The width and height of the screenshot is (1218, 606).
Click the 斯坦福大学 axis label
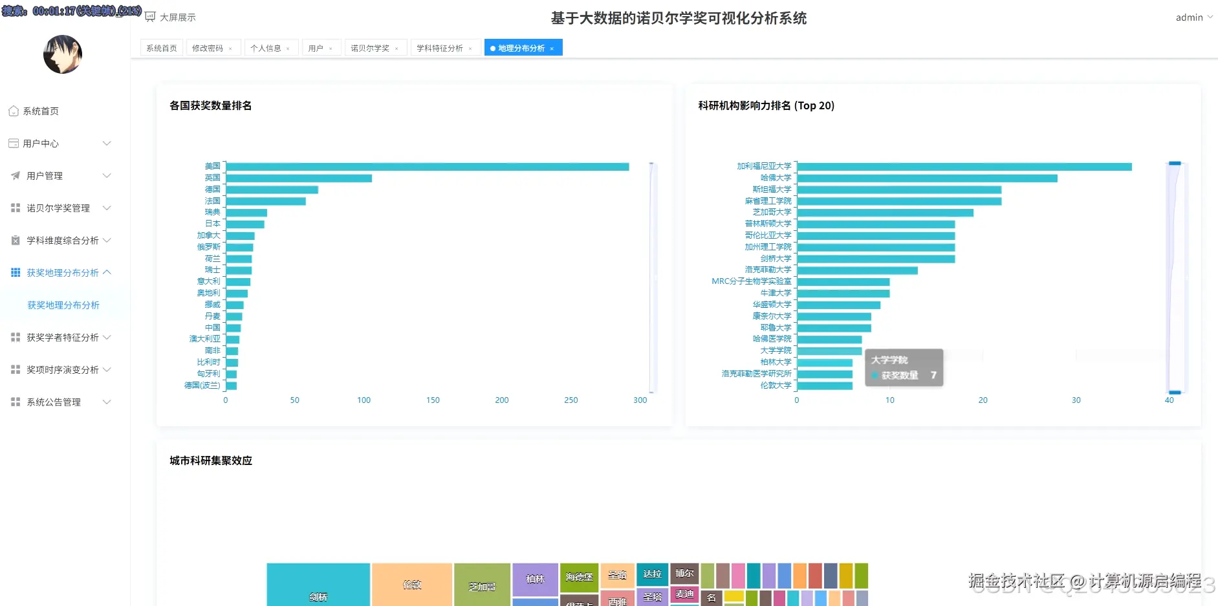click(x=772, y=189)
